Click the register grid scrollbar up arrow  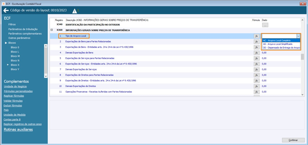(x=302, y=20)
